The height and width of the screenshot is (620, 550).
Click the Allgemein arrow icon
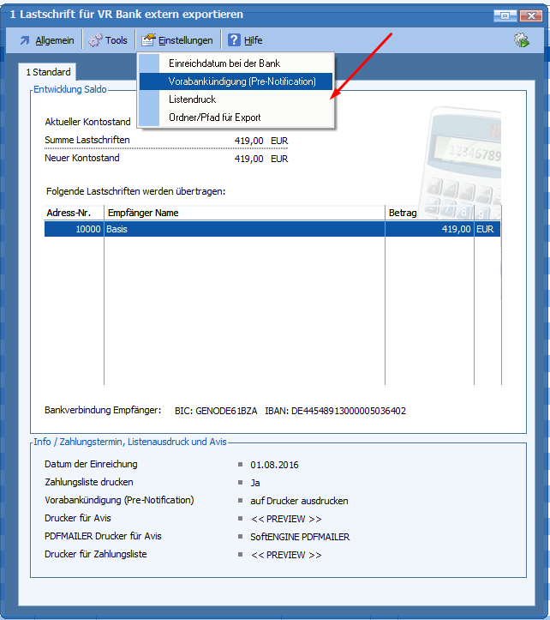pyautogui.click(x=24, y=40)
